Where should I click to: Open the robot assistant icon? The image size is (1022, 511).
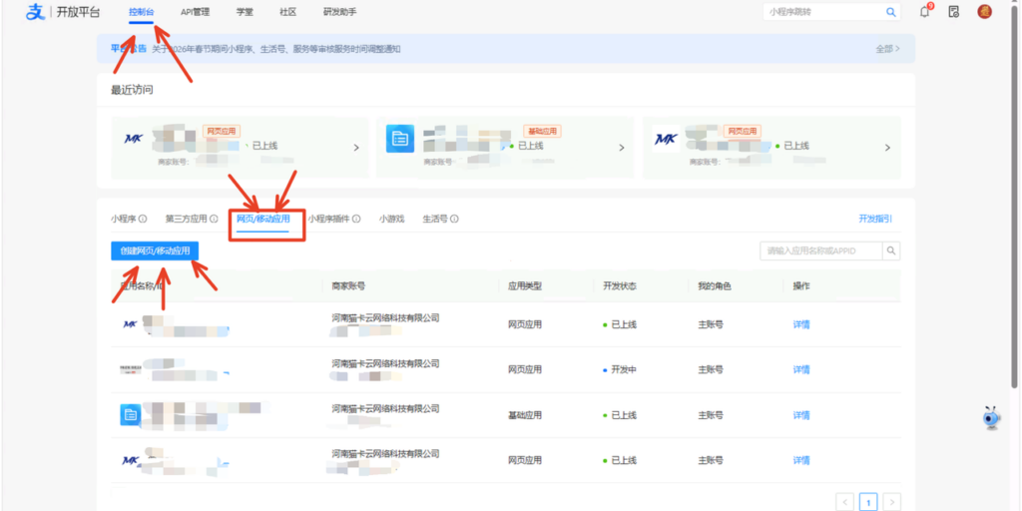[991, 418]
